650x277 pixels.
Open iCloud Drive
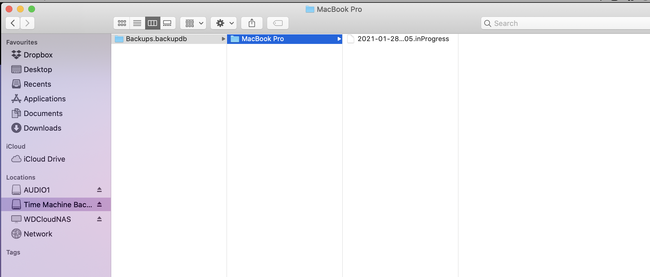pyautogui.click(x=56, y=159)
